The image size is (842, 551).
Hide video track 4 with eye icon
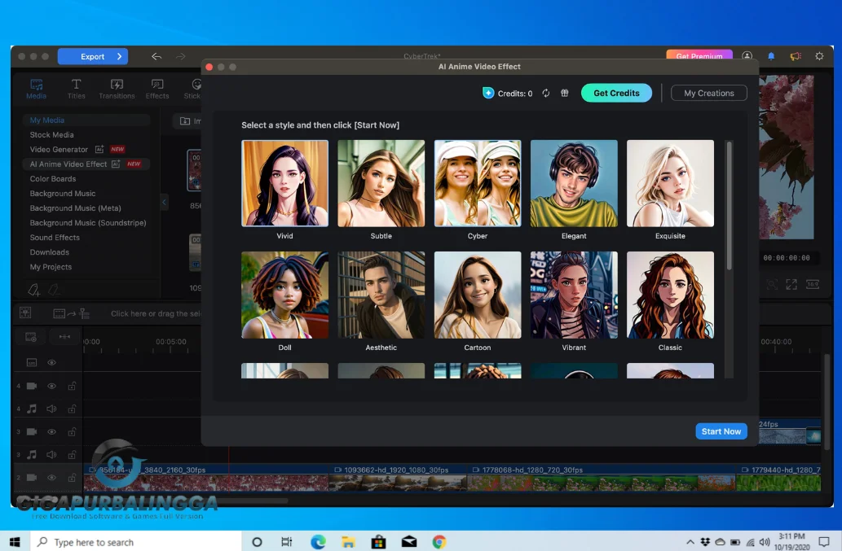[x=51, y=386]
